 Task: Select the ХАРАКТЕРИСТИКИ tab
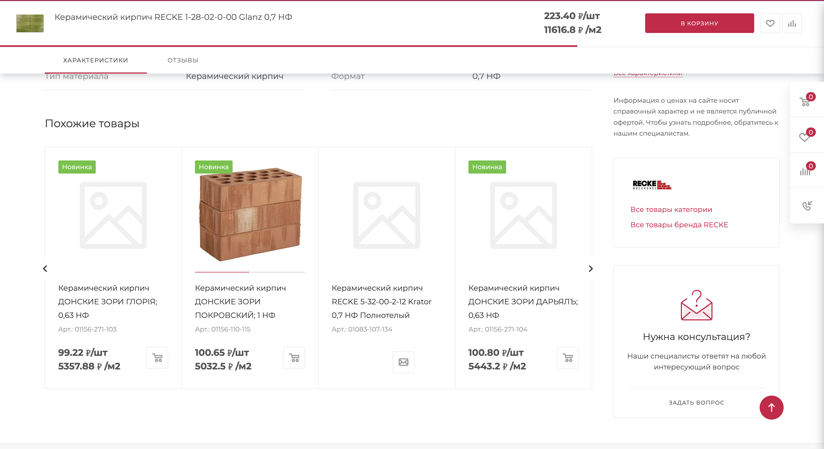pyautogui.click(x=95, y=60)
